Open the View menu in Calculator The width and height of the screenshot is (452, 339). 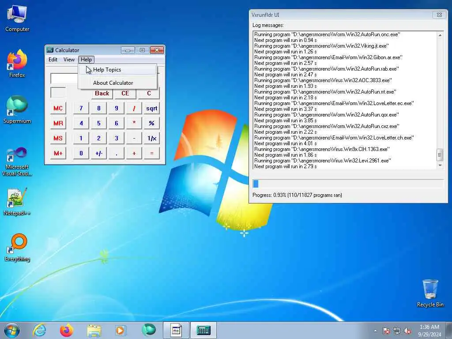pos(69,60)
